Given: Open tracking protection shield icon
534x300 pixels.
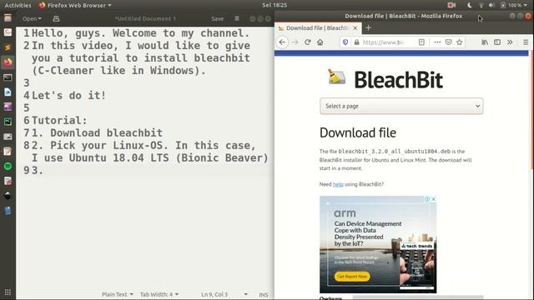Looking at the screenshot, I should pos(345,42).
